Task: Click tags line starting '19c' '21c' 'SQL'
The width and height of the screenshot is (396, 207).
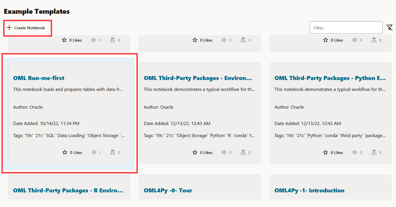Action: coord(69,135)
